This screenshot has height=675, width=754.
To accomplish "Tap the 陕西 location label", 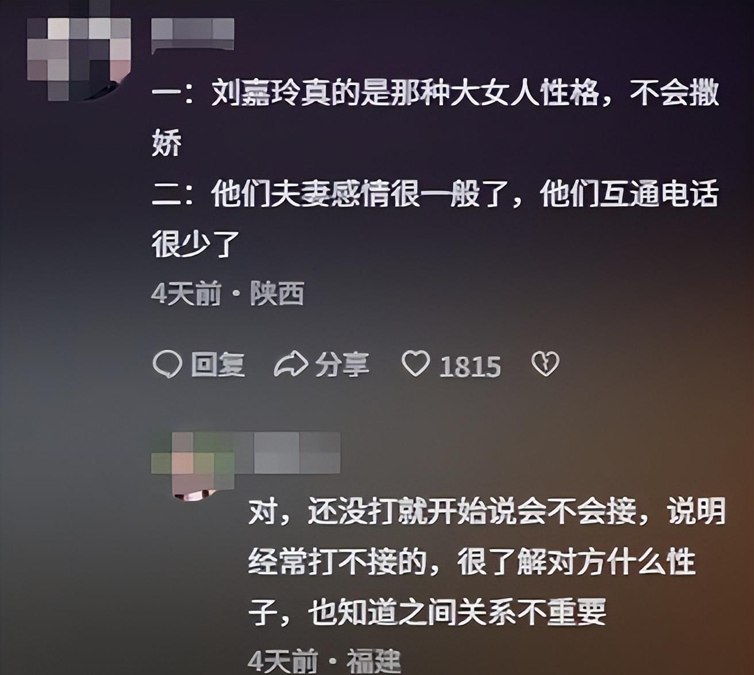I will tap(277, 294).
